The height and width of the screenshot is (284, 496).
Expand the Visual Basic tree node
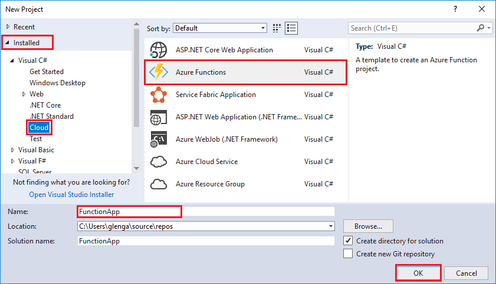point(12,150)
